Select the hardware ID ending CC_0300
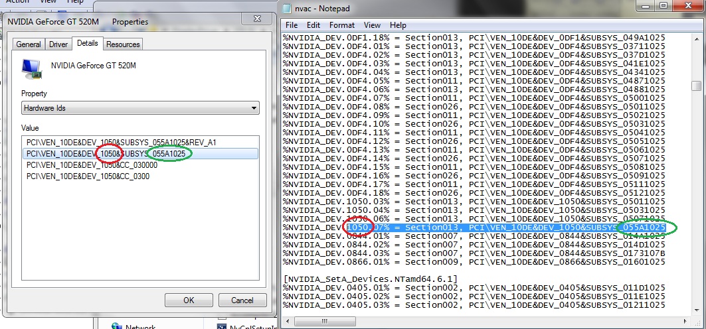This screenshot has width=706, height=329. [88, 176]
